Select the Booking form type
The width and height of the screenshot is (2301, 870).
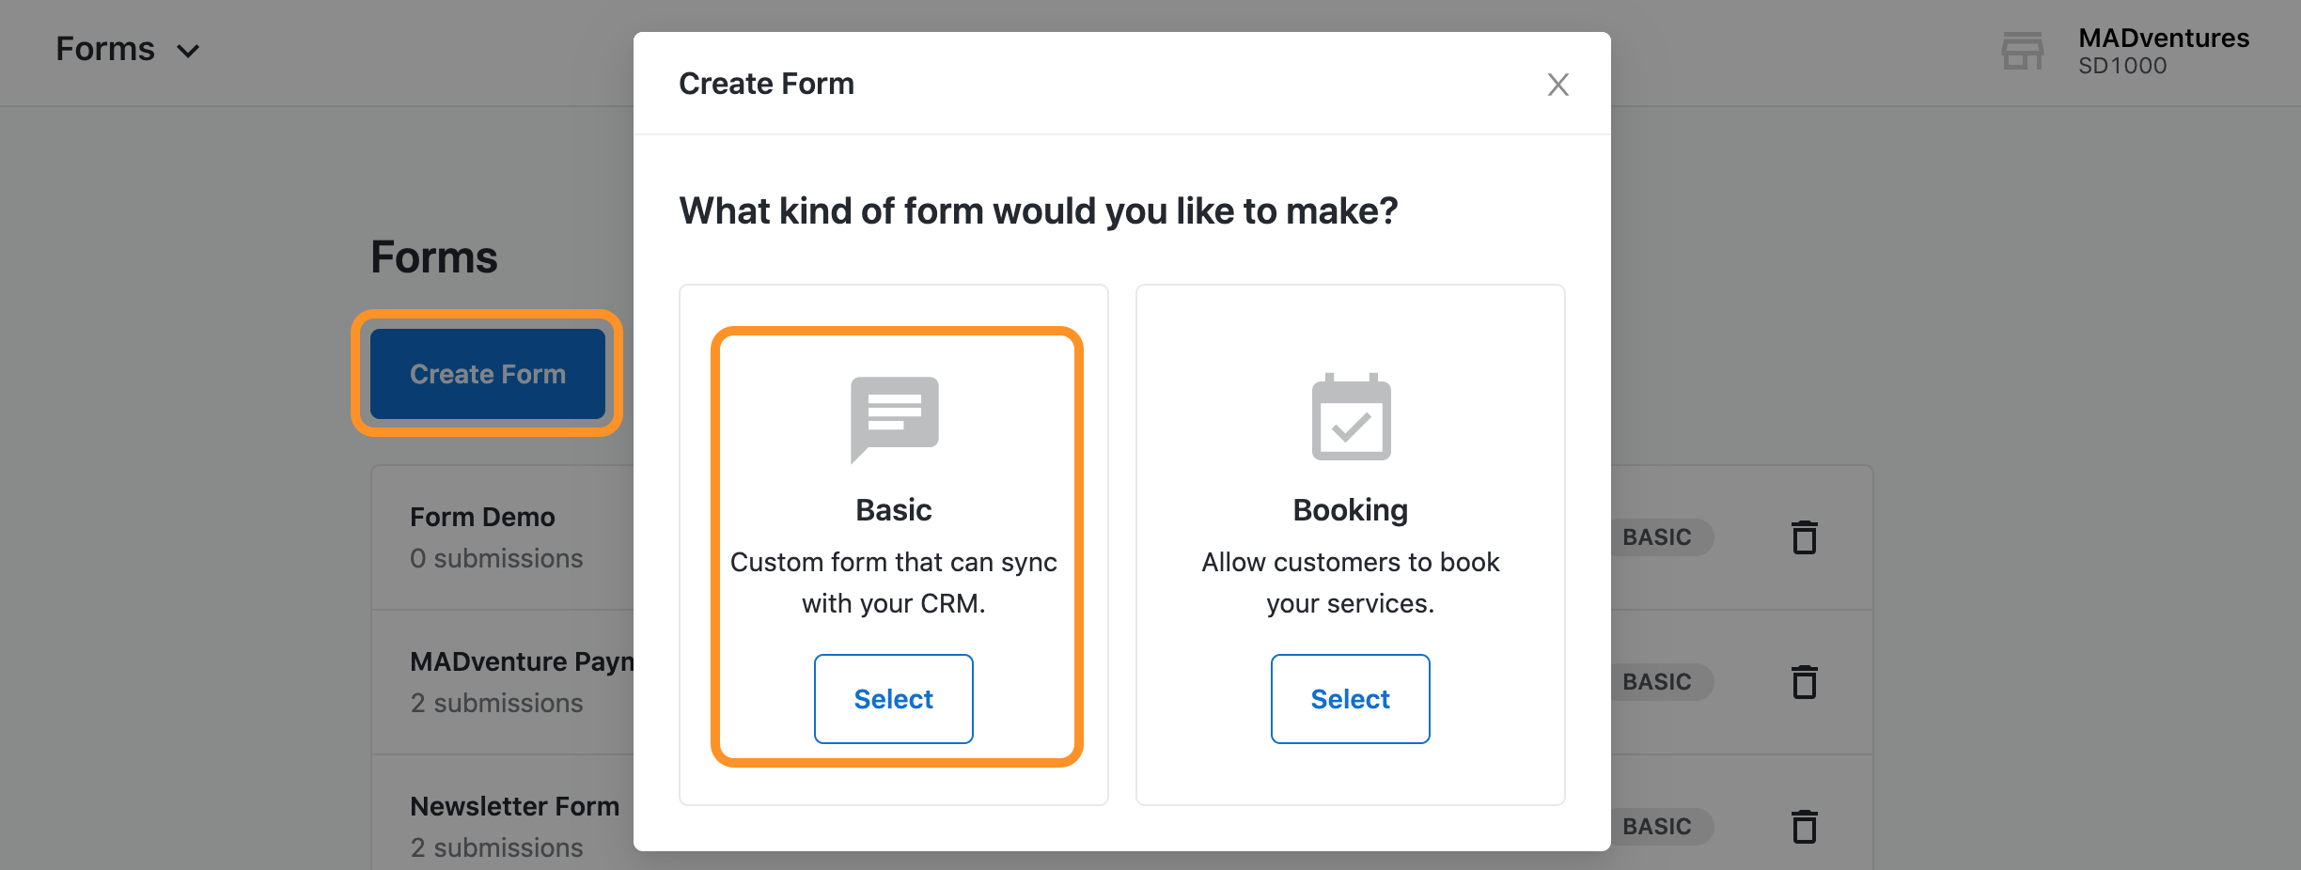point(1350,699)
